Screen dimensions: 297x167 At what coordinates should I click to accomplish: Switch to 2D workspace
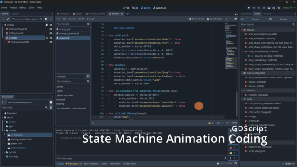coord(126,8)
